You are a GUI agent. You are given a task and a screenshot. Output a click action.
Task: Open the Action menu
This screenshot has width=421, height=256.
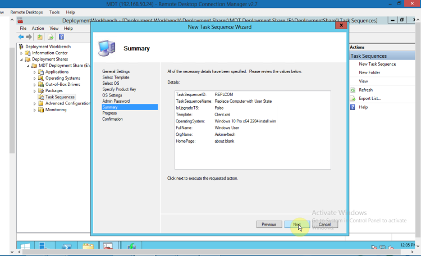coord(38,28)
